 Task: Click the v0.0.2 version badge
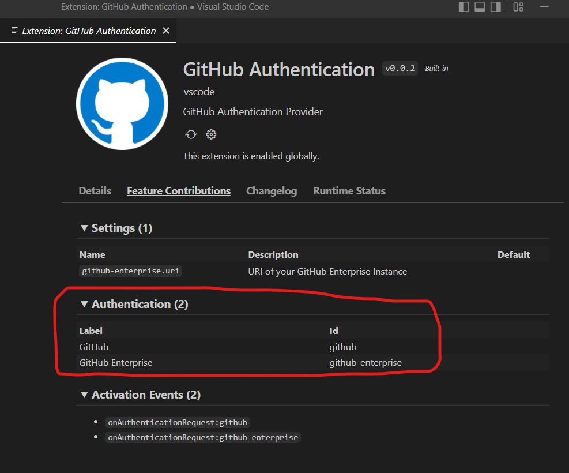tap(400, 68)
